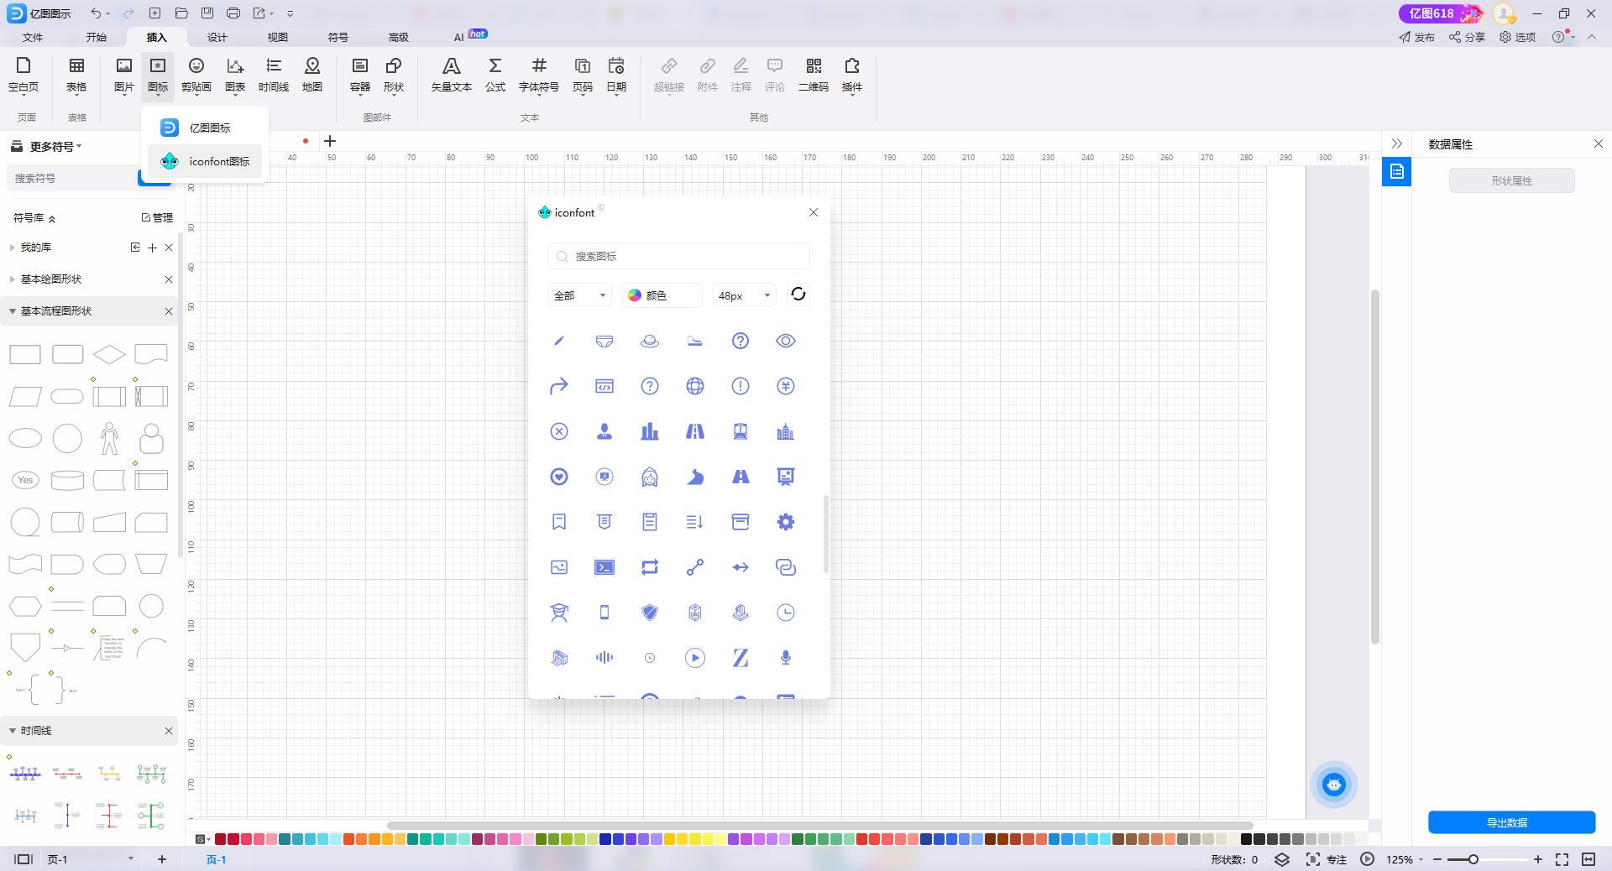Toggle the page panel view icon
1612x871 pixels.
24,859
